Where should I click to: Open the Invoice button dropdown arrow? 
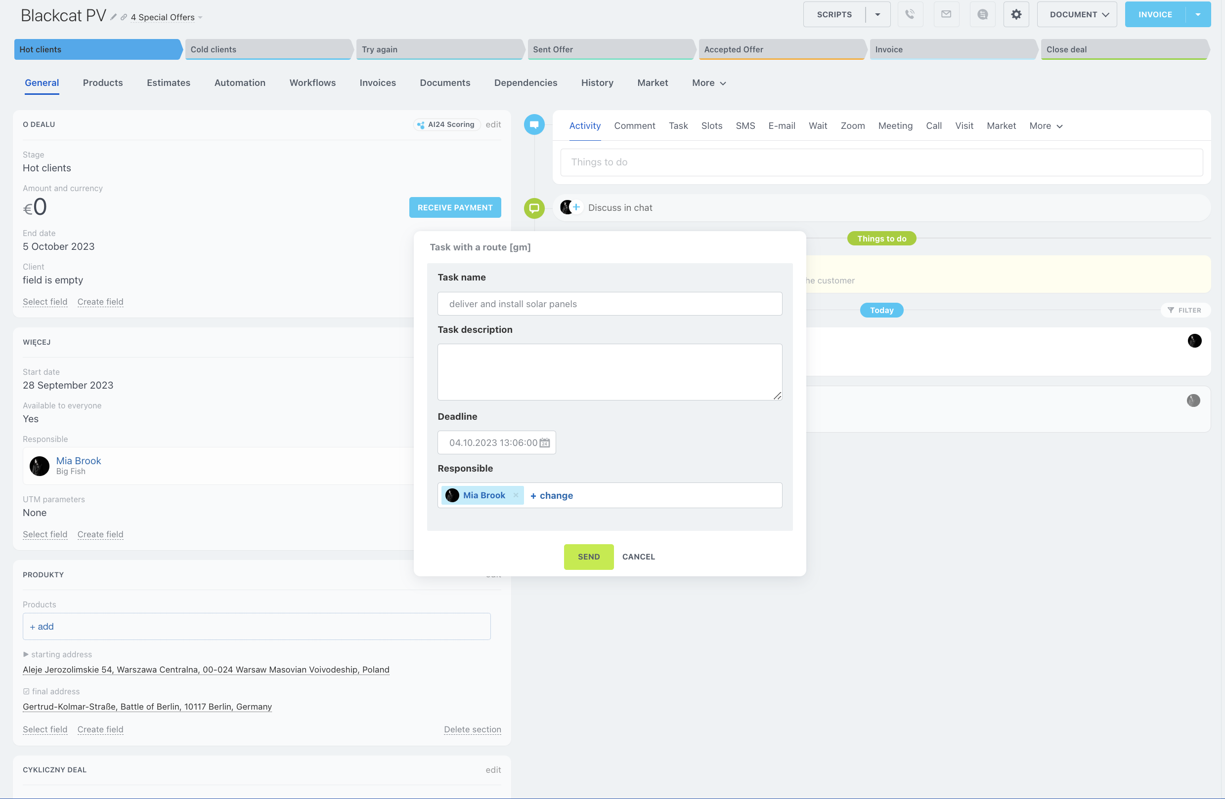point(1198,14)
